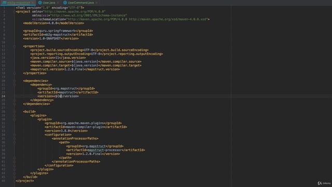The height and width of the screenshot is (187, 332).
Task: Click the closing dependencies tag
Action: pos(36,104)
